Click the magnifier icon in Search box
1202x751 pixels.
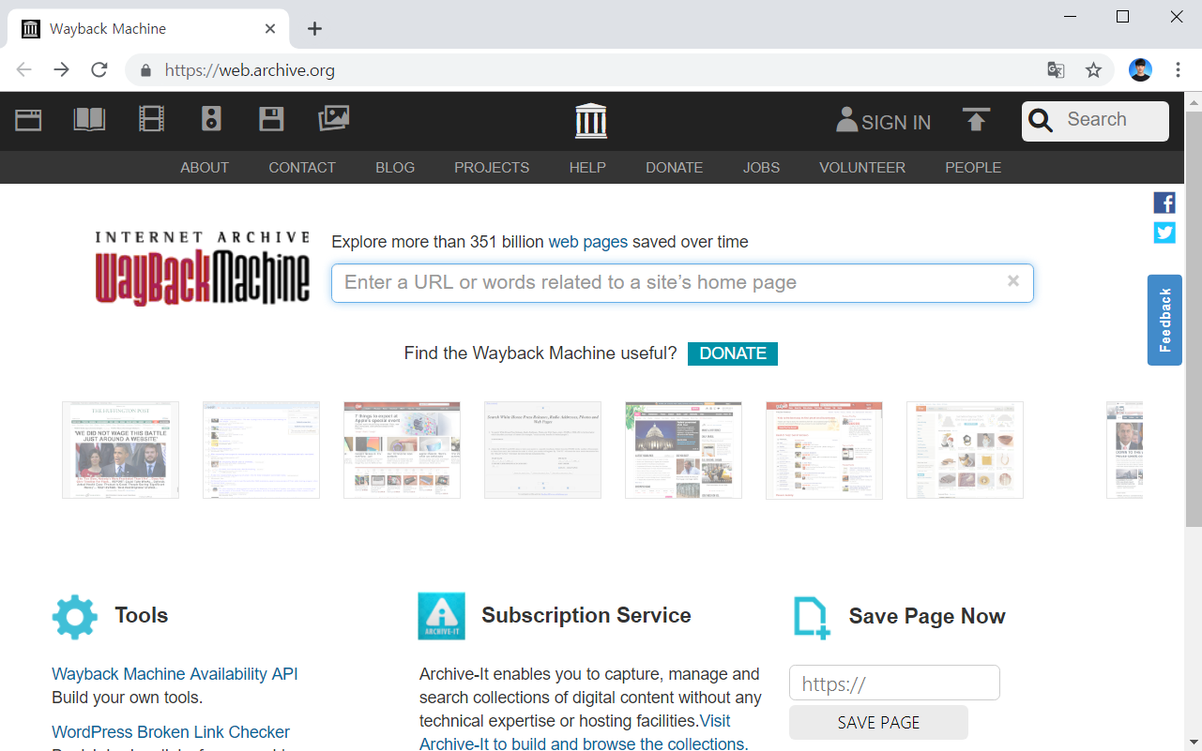[1041, 120]
